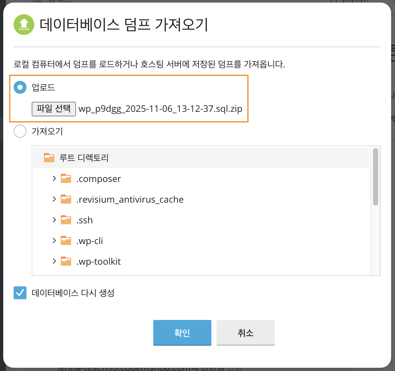395x371 pixels.
Task: Click the directory tree scrollbar thumb
Action: tap(375, 176)
